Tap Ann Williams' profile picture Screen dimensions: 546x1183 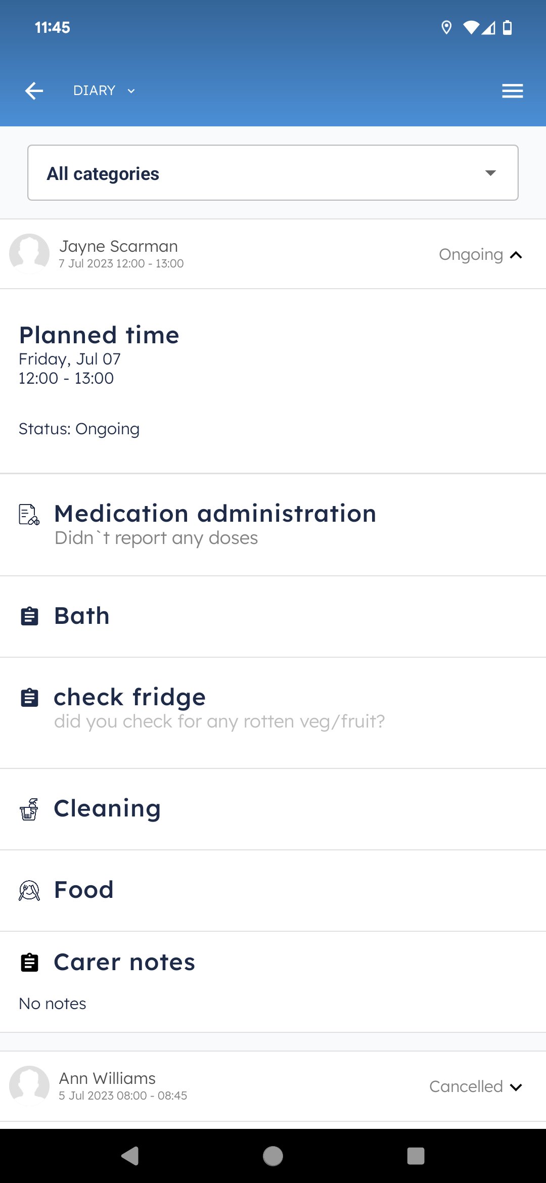(29, 1086)
